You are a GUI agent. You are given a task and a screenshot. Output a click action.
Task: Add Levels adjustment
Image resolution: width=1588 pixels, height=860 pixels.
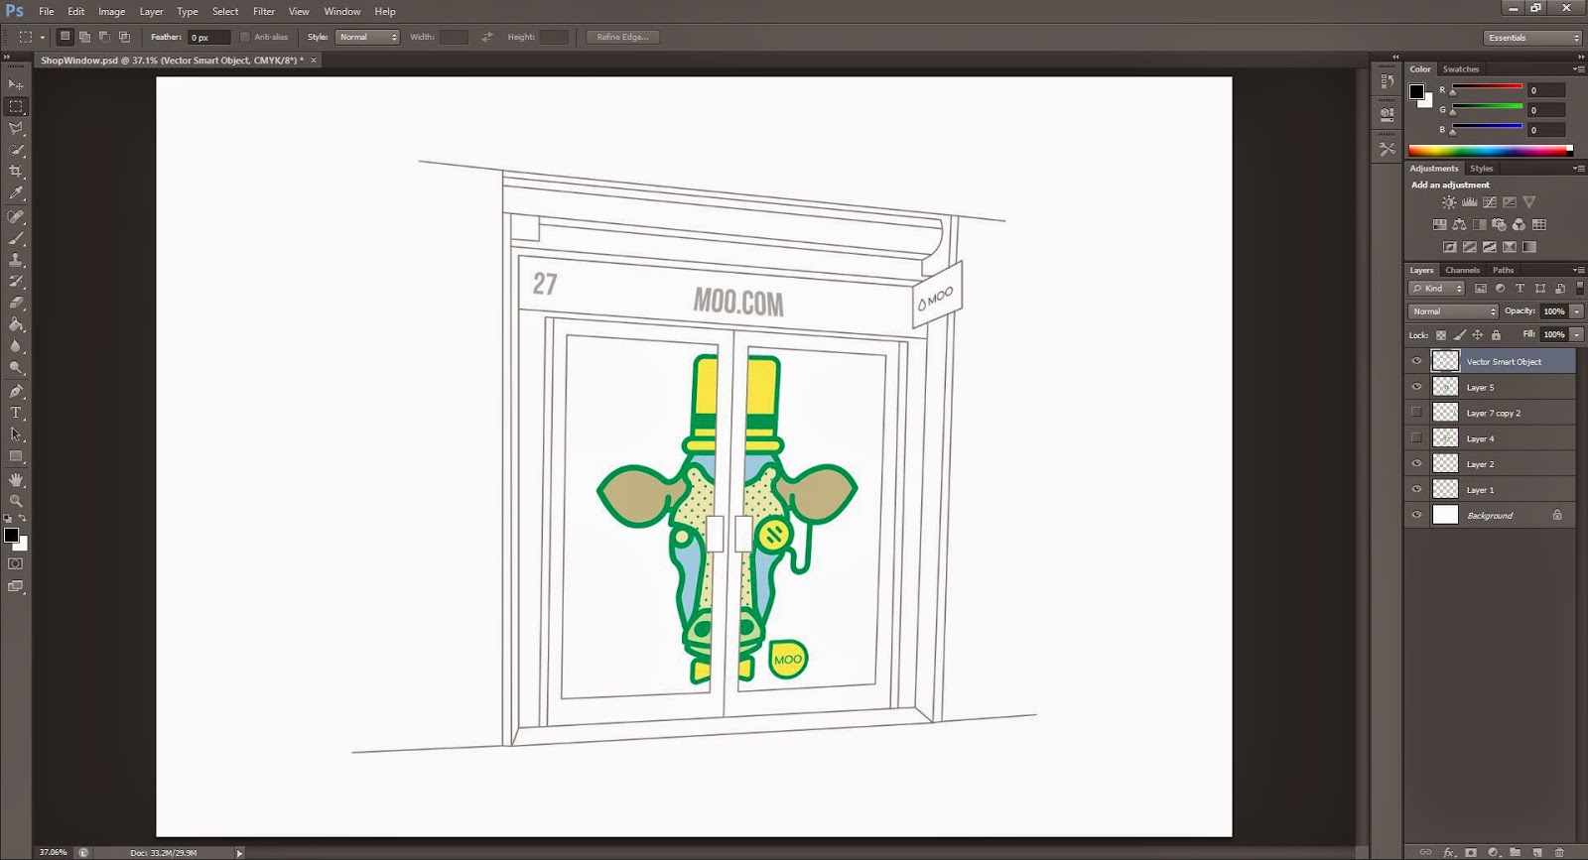[1469, 202]
